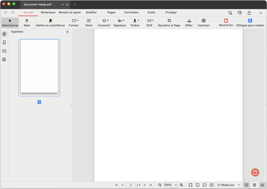
Task: Select the Texte tool
Action: [89, 23]
